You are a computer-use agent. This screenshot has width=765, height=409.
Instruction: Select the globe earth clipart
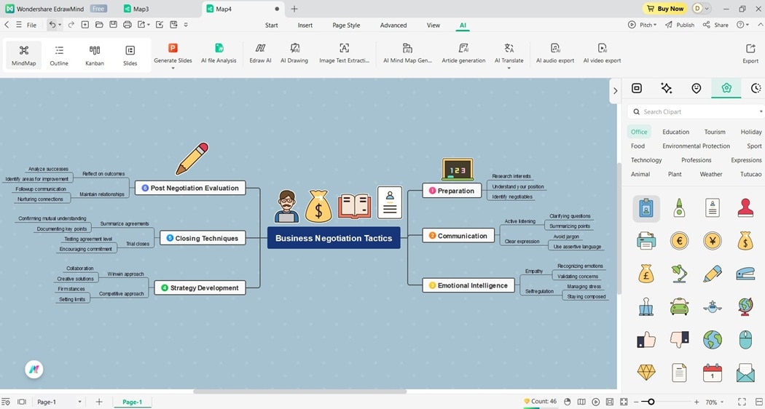point(713,339)
